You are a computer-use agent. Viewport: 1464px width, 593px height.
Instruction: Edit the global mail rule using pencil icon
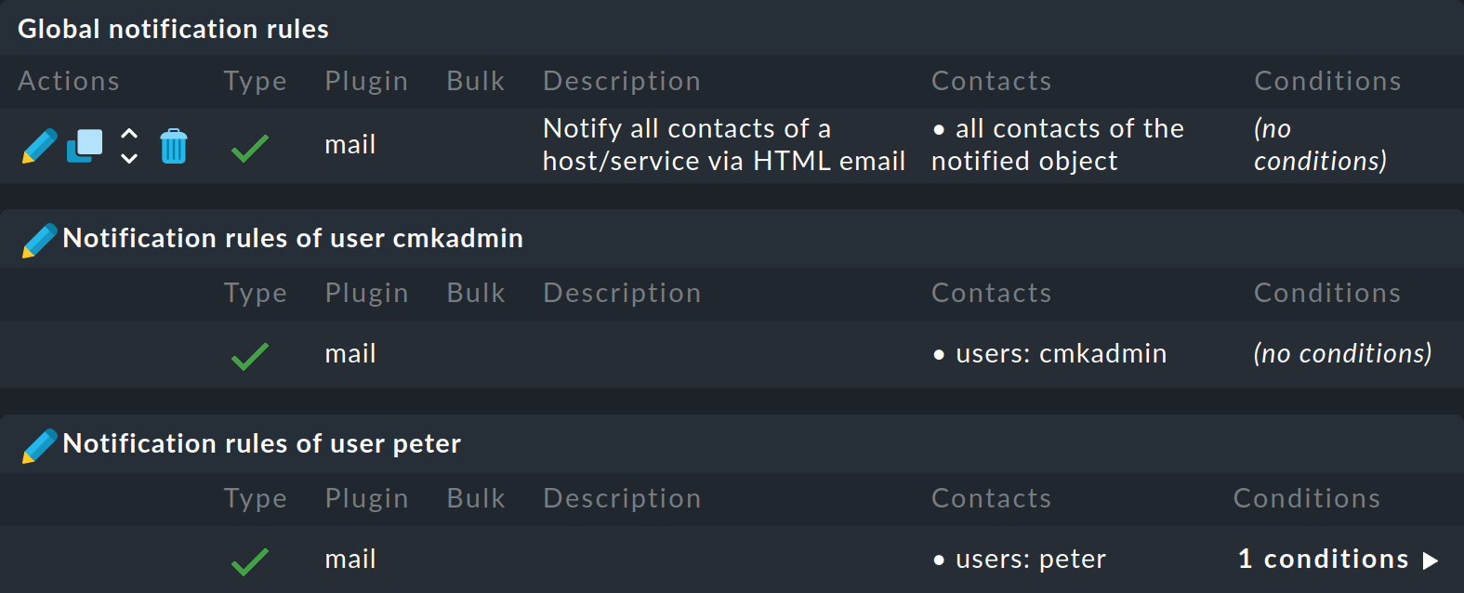(38, 146)
